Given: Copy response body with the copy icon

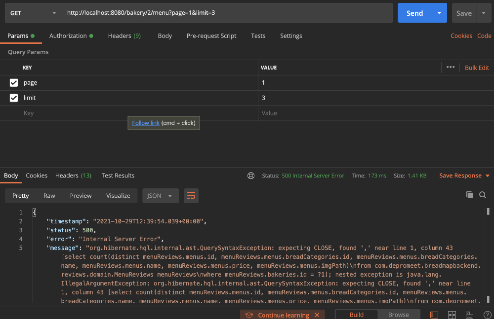Looking at the screenshot, I should click(x=469, y=195).
